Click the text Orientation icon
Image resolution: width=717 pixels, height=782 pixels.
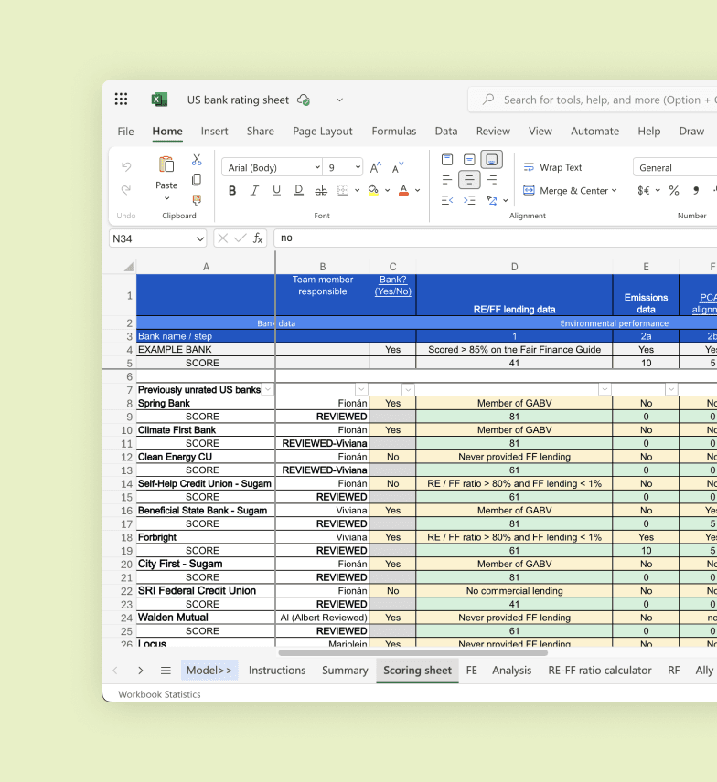point(492,200)
